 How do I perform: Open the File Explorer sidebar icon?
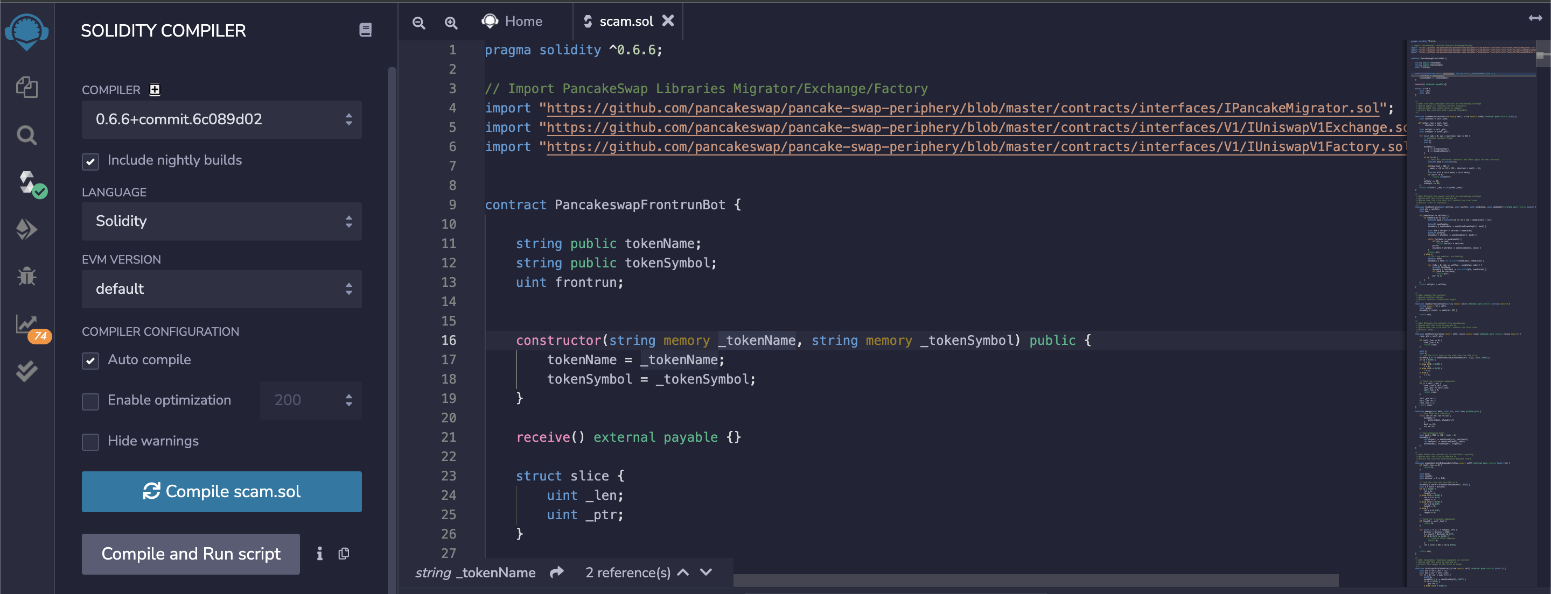click(26, 87)
